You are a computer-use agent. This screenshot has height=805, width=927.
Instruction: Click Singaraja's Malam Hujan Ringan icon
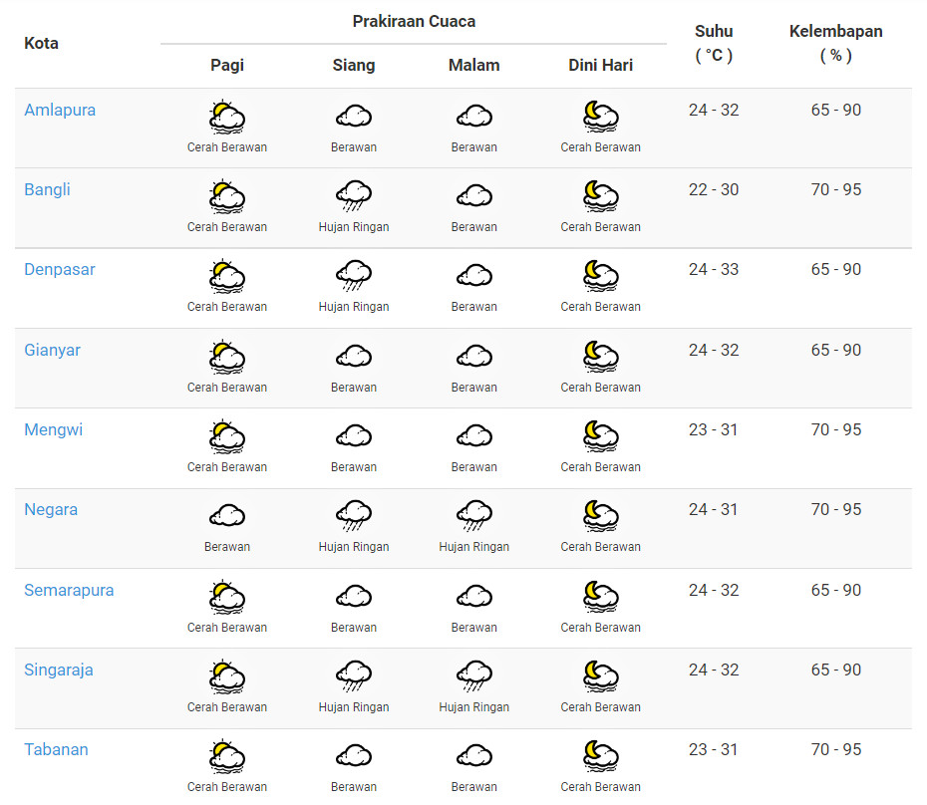click(473, 677)
